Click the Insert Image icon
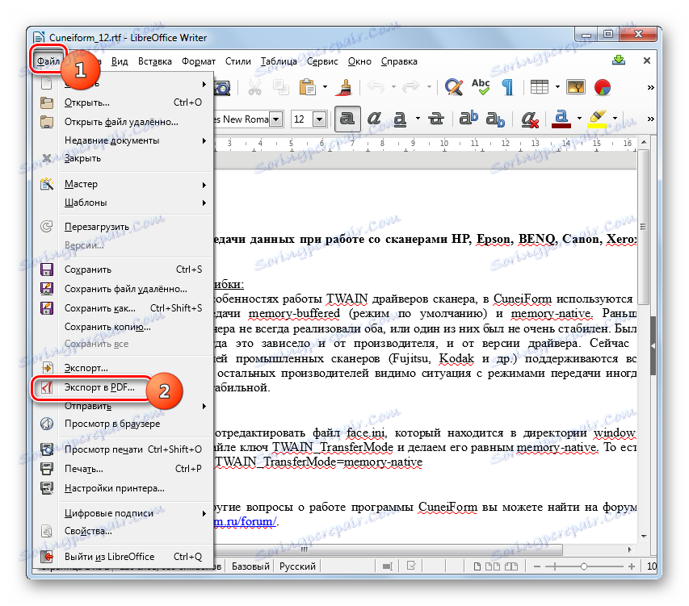Viewport: 689px width, 606px height. [x=576, y=87]
